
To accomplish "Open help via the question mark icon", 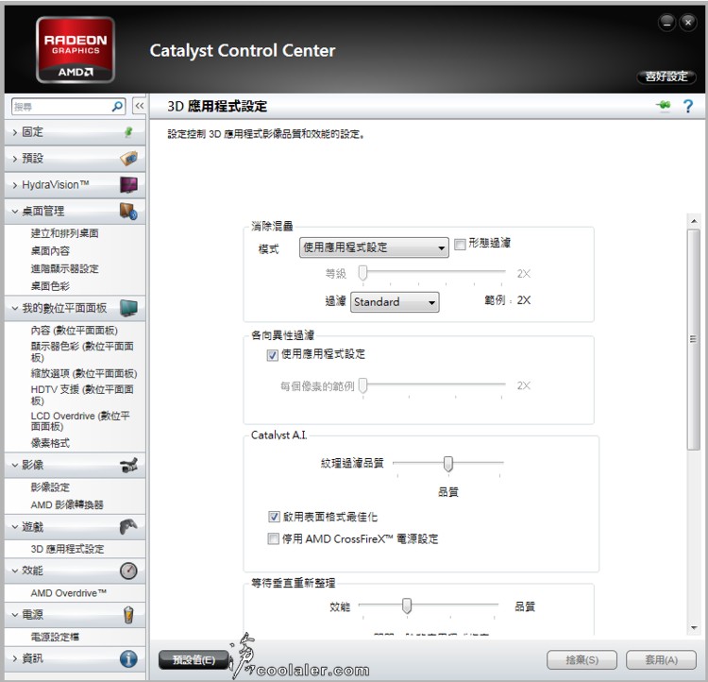I will (x=687, y=107).
